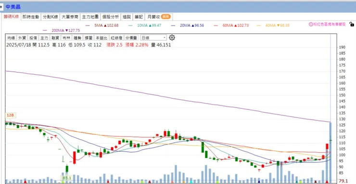Click the pink treasury-stock info icon
Image resolution: width=356 pixels, height=184 pixels.
tap(311, 25)
